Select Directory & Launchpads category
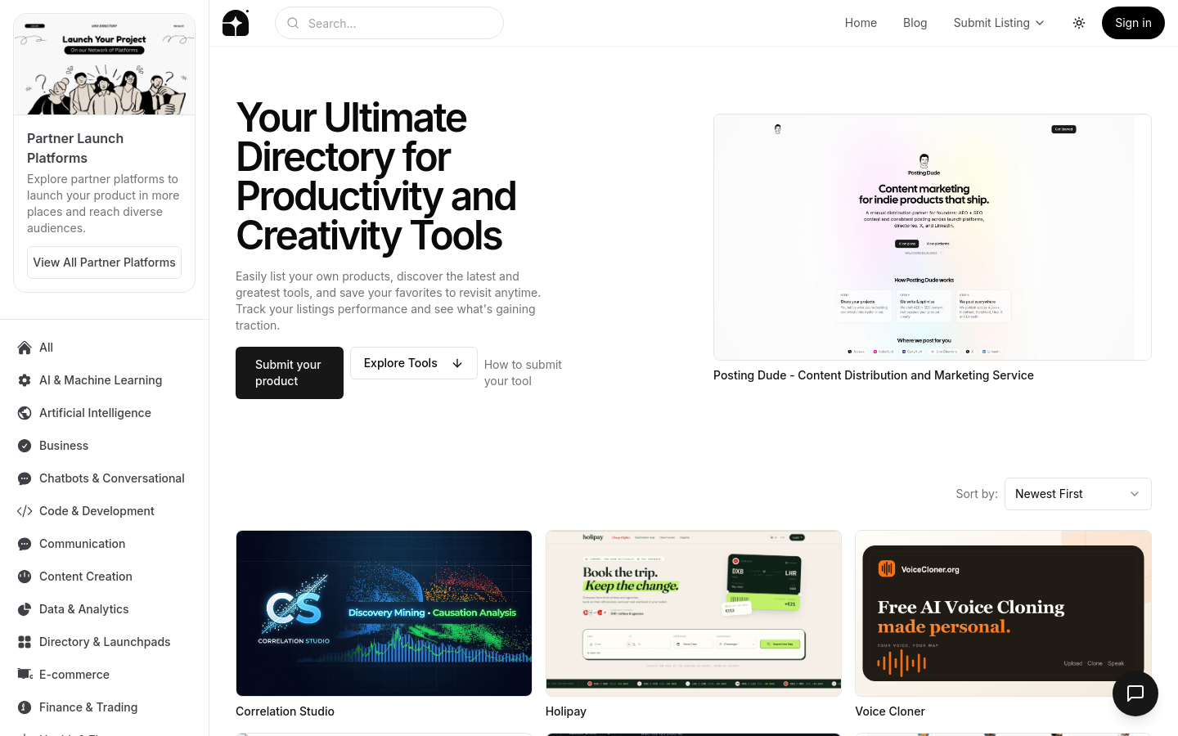The image size is (1178, 736). pyautogui.click(x=104, y=642)
